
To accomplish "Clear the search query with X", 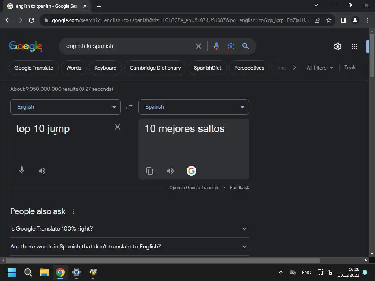I will tap(198, 46).
